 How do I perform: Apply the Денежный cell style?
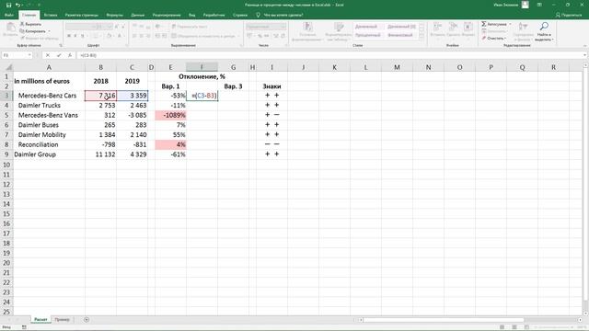[366, 27]
